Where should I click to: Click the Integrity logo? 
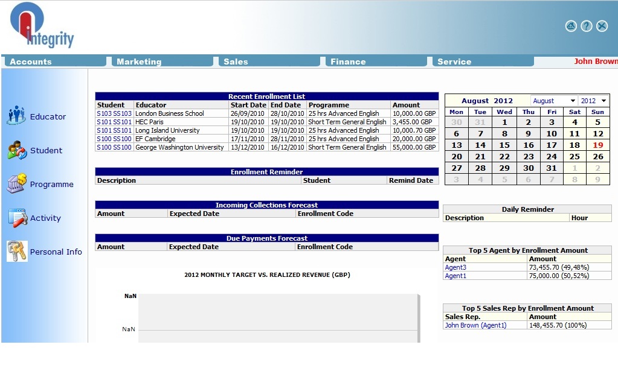point(42,25)
